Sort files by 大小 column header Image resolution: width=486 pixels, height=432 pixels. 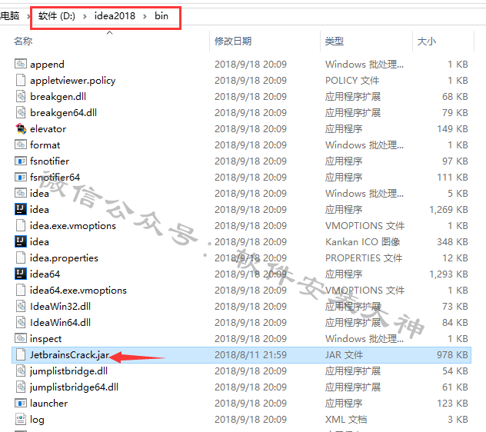[x=427, y=41]
